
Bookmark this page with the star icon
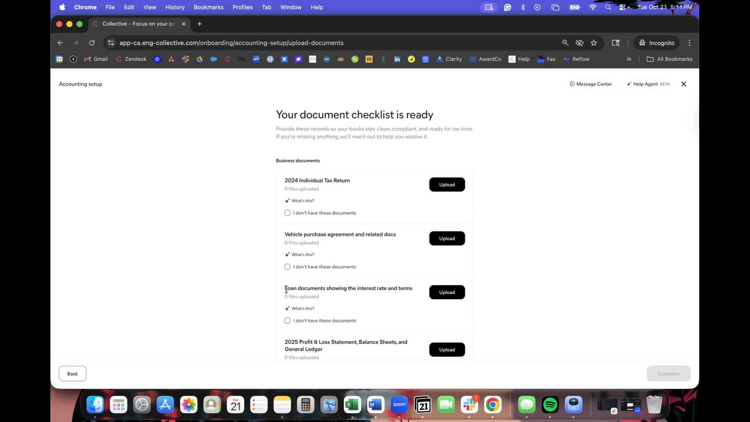point(594,43)
